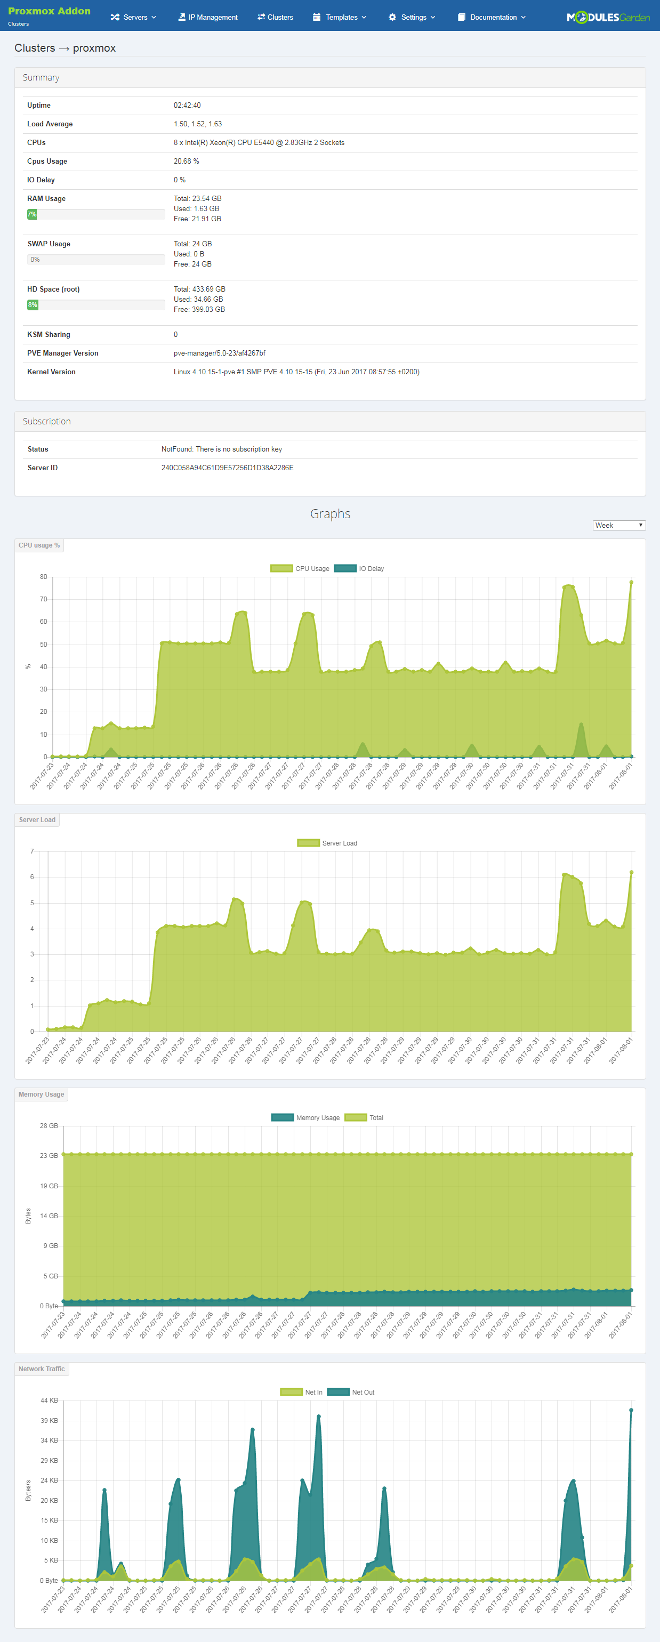Click the Summary panel heading
The image size is (660, 1642).
click(x=42, y=77)
